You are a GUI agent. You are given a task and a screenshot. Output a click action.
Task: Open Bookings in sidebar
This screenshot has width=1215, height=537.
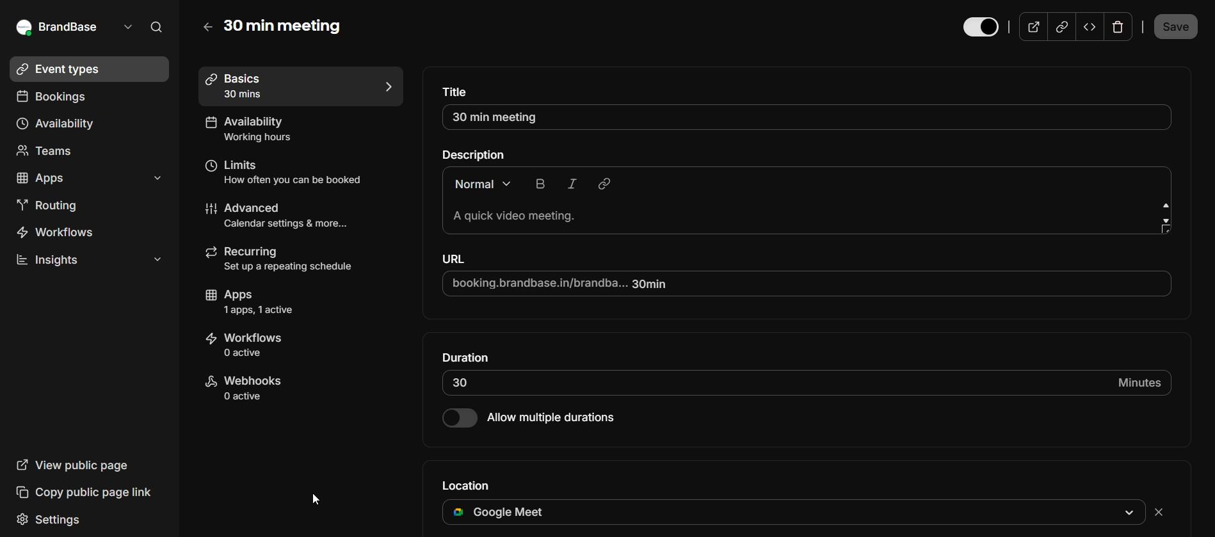[x=89, y=97]
